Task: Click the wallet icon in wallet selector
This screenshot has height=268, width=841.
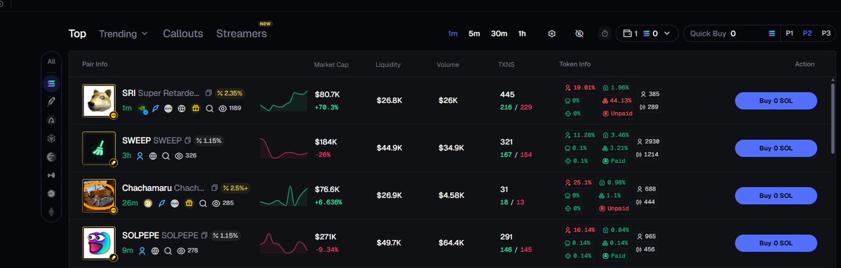Action: (627, 34)
